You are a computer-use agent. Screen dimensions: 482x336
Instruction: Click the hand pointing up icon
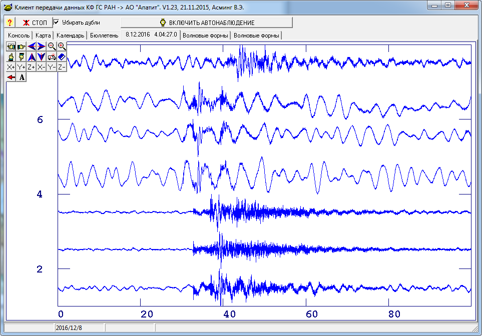11,57
